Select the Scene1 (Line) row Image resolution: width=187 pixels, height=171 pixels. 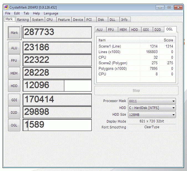pyautogui.click(x=136, y=46)
